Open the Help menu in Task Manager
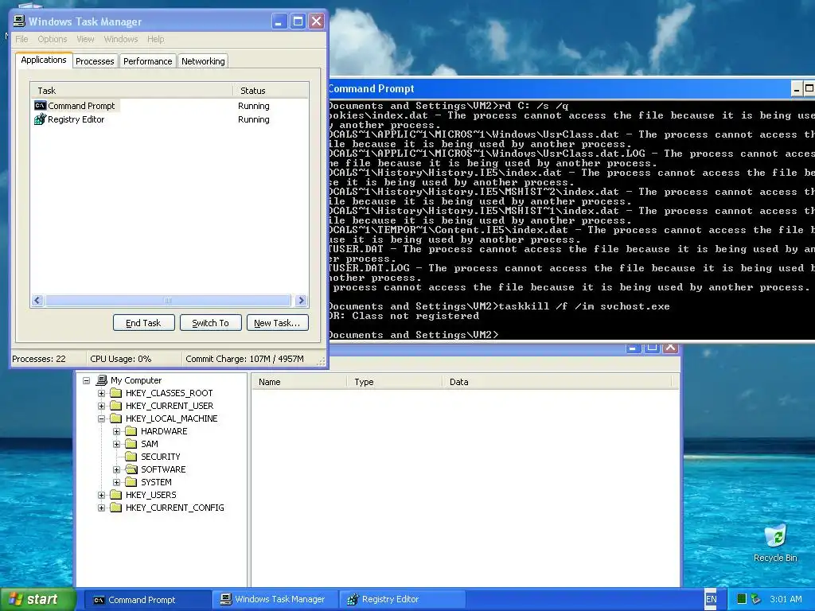Viewport: 815px width, 611px height. coord(155,39)
